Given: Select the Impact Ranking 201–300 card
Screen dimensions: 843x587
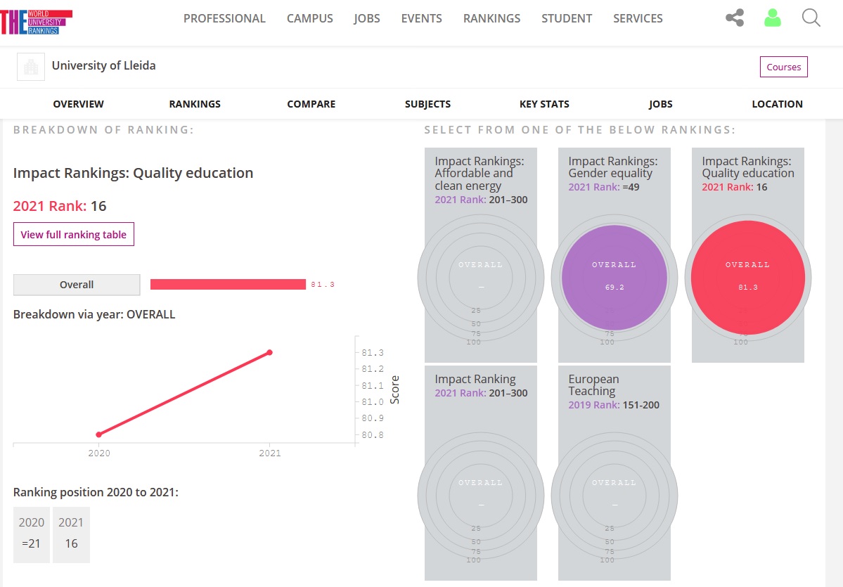Looking at the screenshot, I should pyautogui.click(x=481, y=473).
